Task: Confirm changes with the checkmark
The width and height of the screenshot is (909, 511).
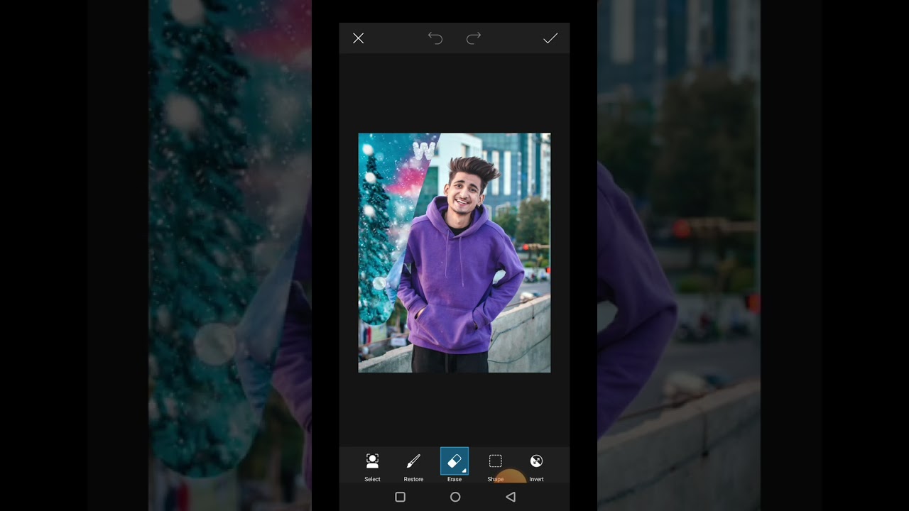Action: pos(550,38)
